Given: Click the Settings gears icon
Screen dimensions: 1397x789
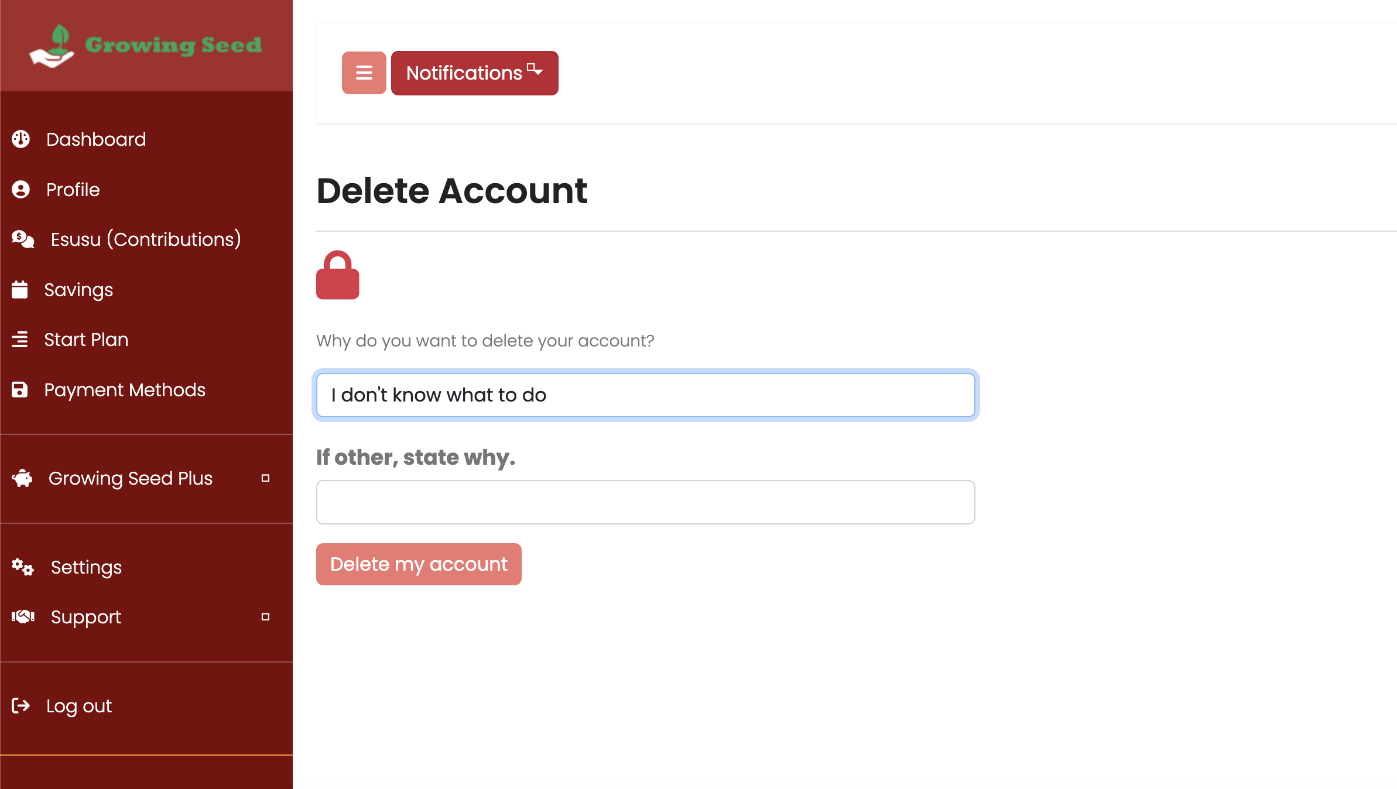Looking at the screenshot, I should click(x=22, y=567).
